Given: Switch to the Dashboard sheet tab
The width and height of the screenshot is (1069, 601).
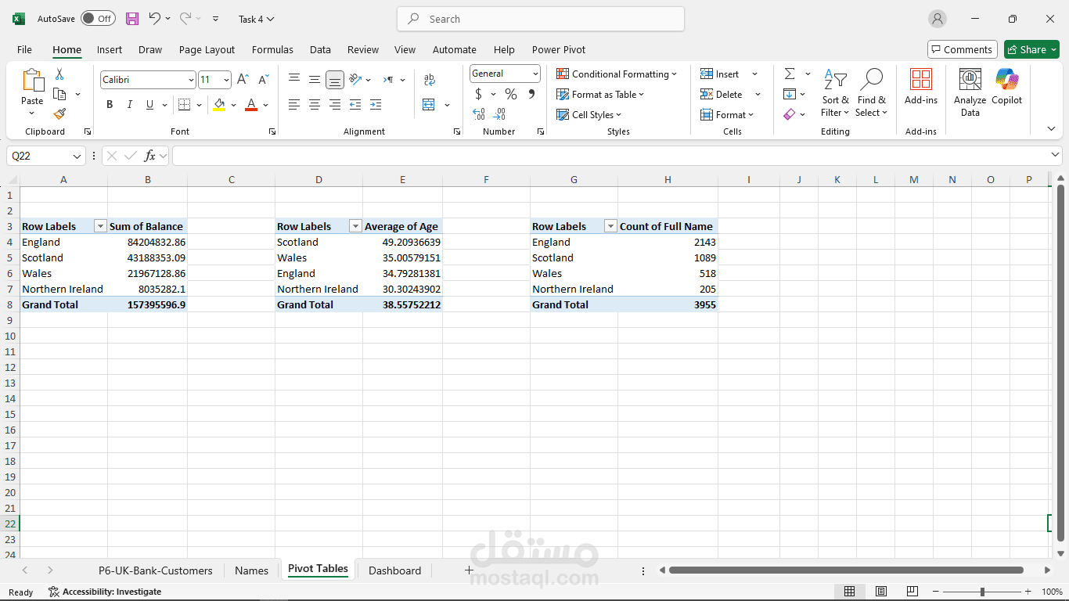Looking at the screenshot, I should pos(394,570).
